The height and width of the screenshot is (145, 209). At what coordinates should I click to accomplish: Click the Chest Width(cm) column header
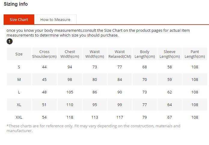click(70, 54)
